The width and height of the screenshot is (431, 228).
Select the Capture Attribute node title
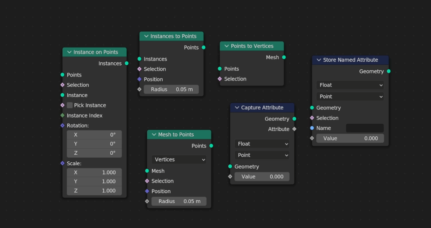tap(262, 108)
